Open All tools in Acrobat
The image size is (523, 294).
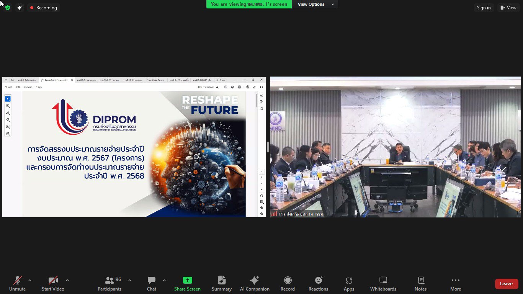tap(8, 87)
